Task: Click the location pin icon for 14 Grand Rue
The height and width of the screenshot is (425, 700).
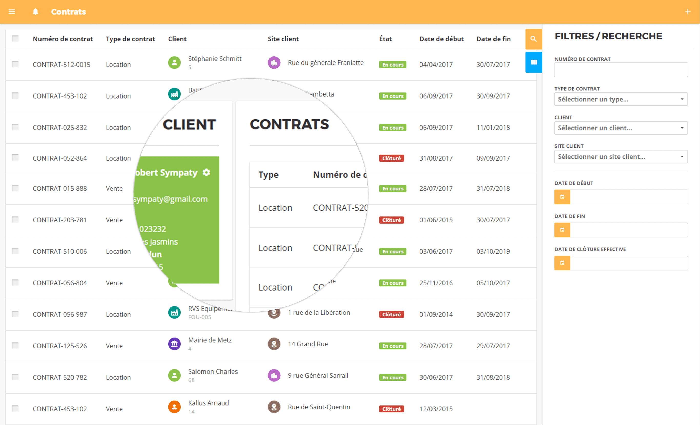Action: tap(274, 344)
